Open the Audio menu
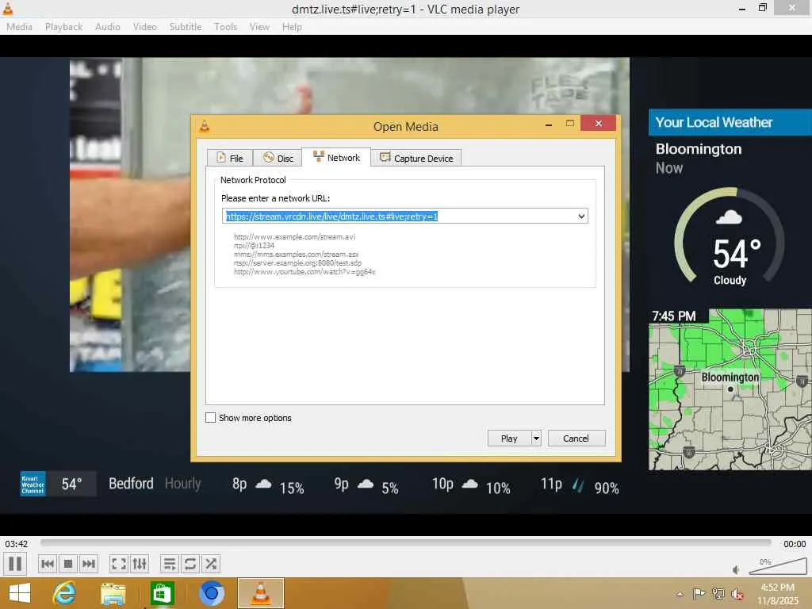The width and height of the screenshot is (812, 609). point(108,26)
